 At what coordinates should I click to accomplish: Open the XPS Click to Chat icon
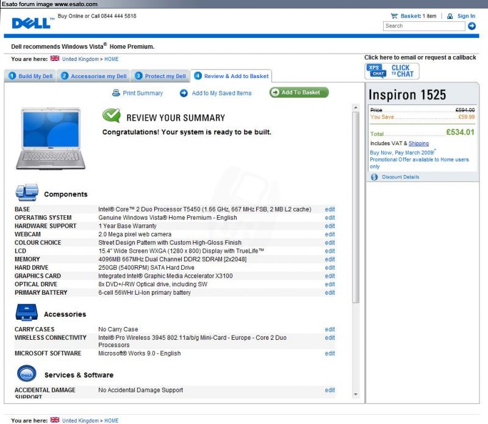pos(392,71)
